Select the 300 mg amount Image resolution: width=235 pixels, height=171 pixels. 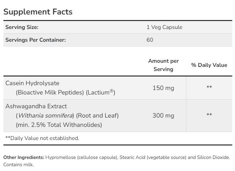(163, 115)
